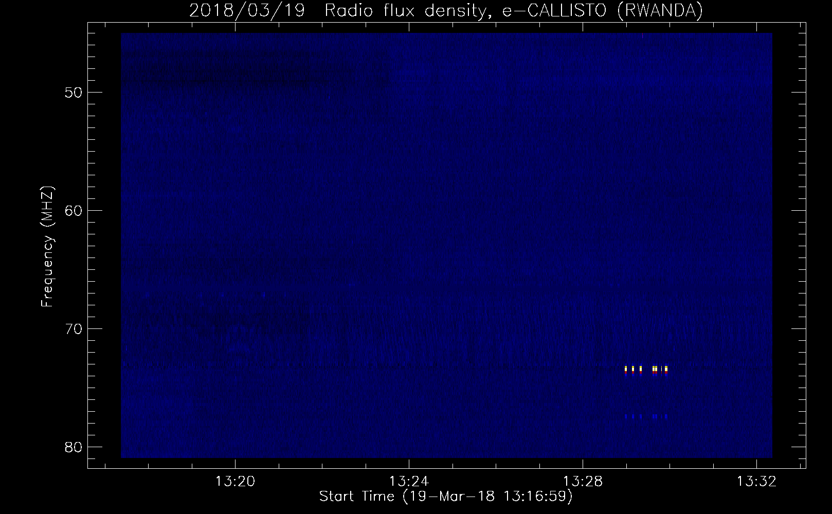Click the 13:24 time tick label

409,482
